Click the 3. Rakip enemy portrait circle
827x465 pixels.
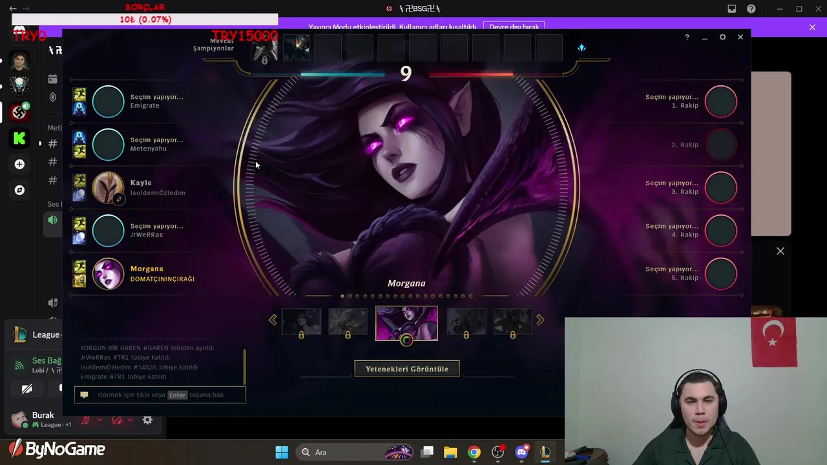pos(721,187)
